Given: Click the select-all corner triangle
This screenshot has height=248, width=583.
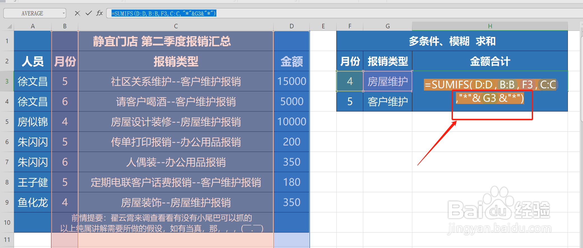Looking at the screenshot, I should (x=10, y=26).
